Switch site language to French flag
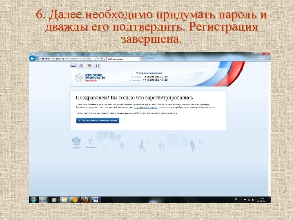 (x=98, y=66)
